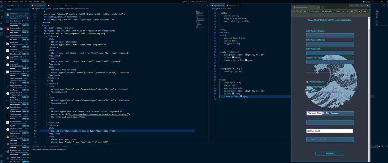Viewport: 388px width, 163px height.
Task: Click the browser back arrow
Action: 294,11
